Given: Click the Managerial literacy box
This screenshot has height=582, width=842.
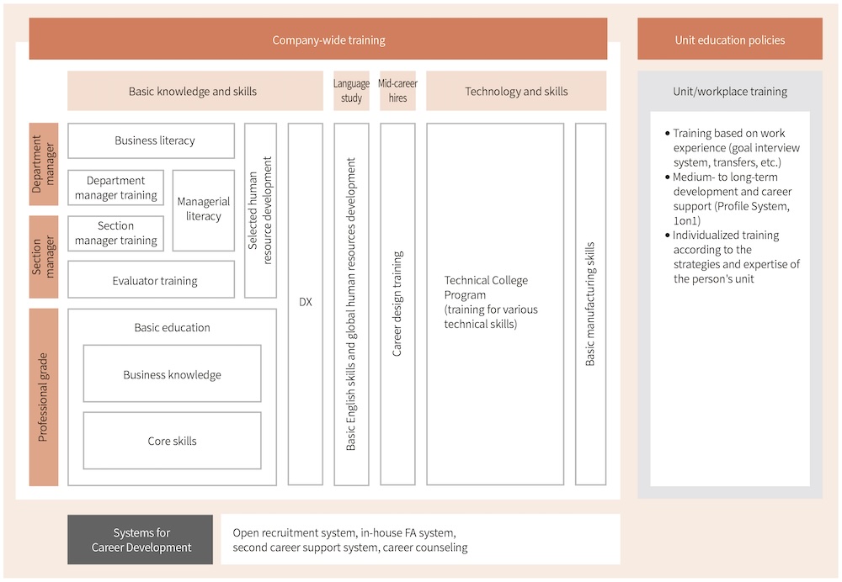Looking at the screenshot, I should pyautogui.click(x=204, y=210).
